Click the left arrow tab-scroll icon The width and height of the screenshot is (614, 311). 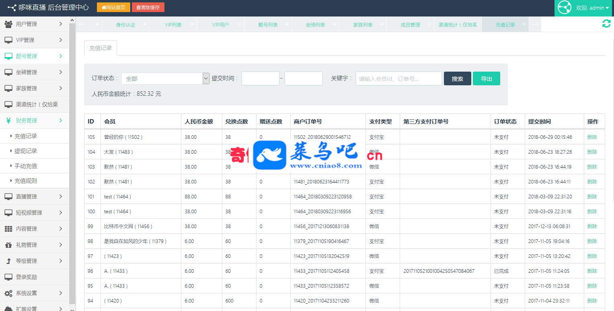point(82,25)
